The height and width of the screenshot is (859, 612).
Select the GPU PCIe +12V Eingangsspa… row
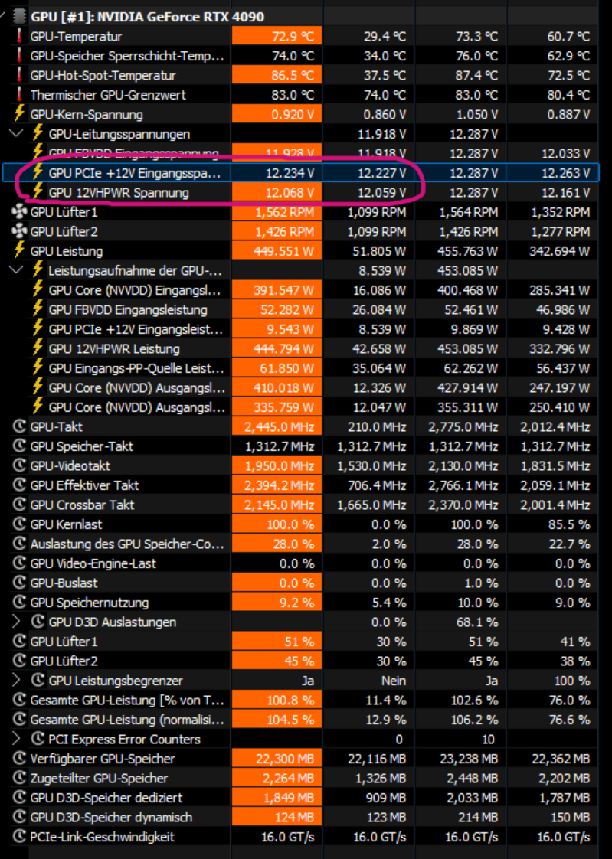pos(300,172)
